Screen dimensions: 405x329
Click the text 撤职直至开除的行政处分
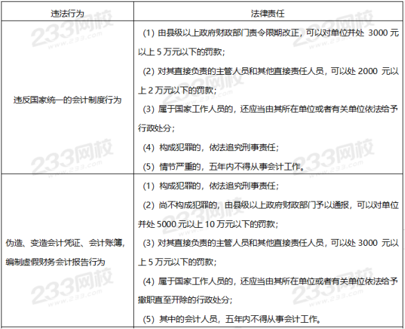click(x=185, y=300)
